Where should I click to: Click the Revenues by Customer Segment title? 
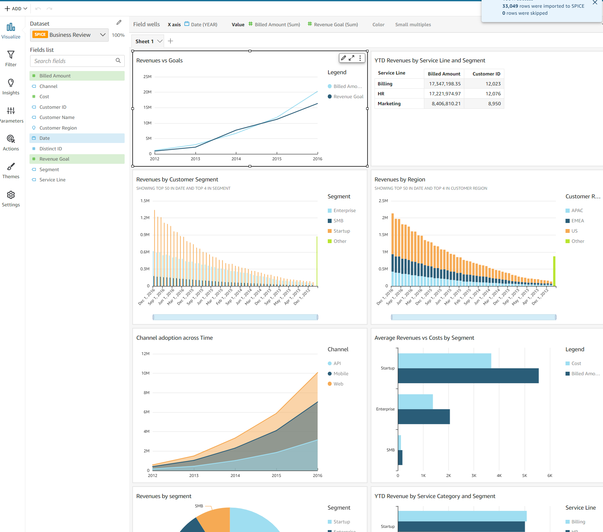(177, 179)
